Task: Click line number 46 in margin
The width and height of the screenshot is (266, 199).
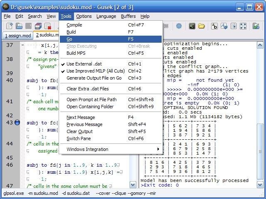Action: click(10, 165)
